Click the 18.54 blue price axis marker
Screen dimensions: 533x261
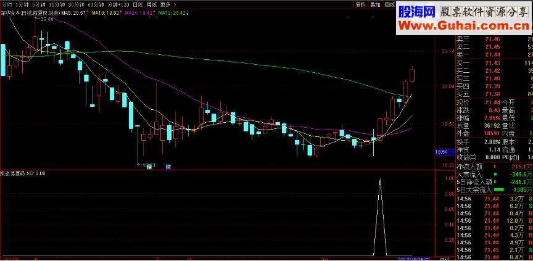(445, 152)
